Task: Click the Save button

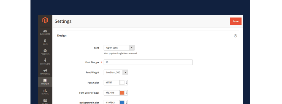Action: [x=236, y=21]
